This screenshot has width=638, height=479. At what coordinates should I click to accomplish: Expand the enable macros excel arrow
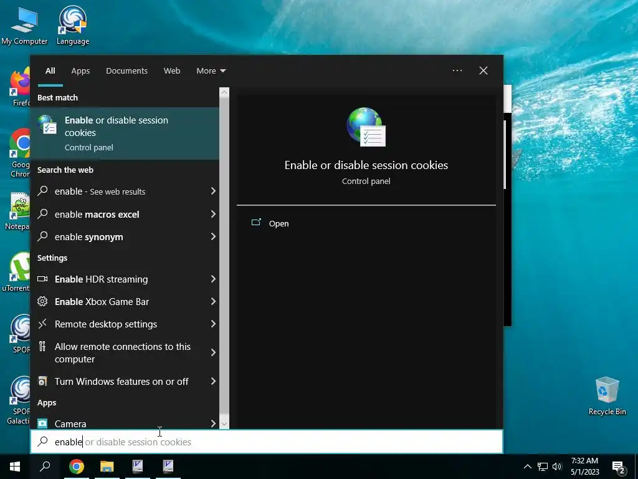tap(213, 214)
